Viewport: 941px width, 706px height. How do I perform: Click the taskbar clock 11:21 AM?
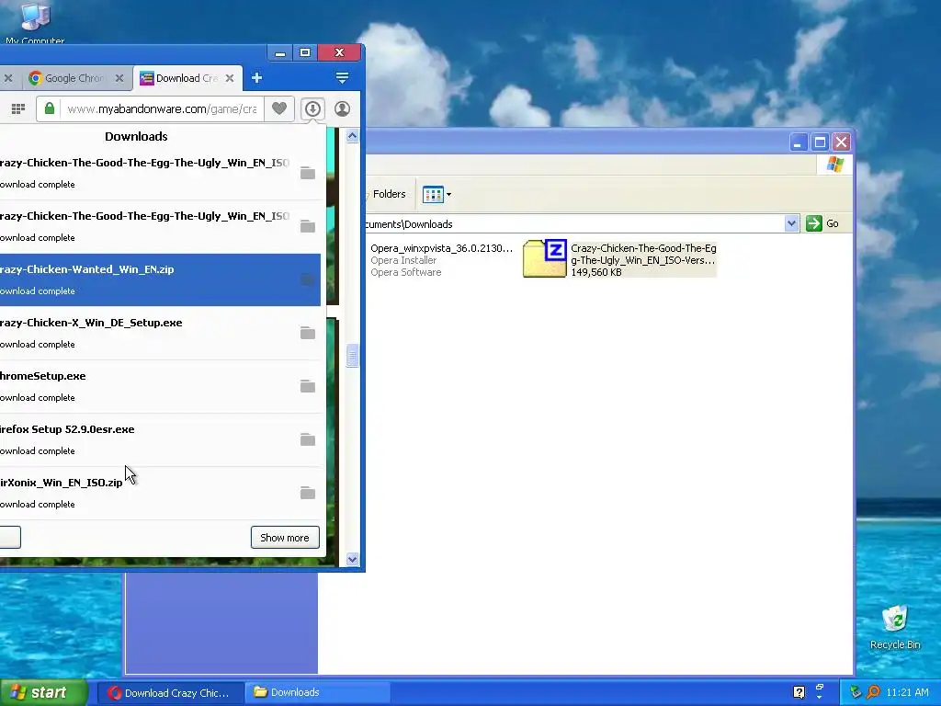(x=907, y=692)
